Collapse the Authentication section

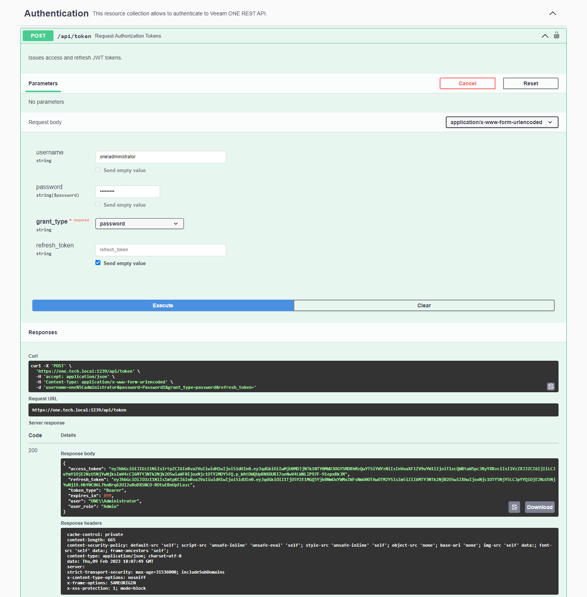point(553,13)
